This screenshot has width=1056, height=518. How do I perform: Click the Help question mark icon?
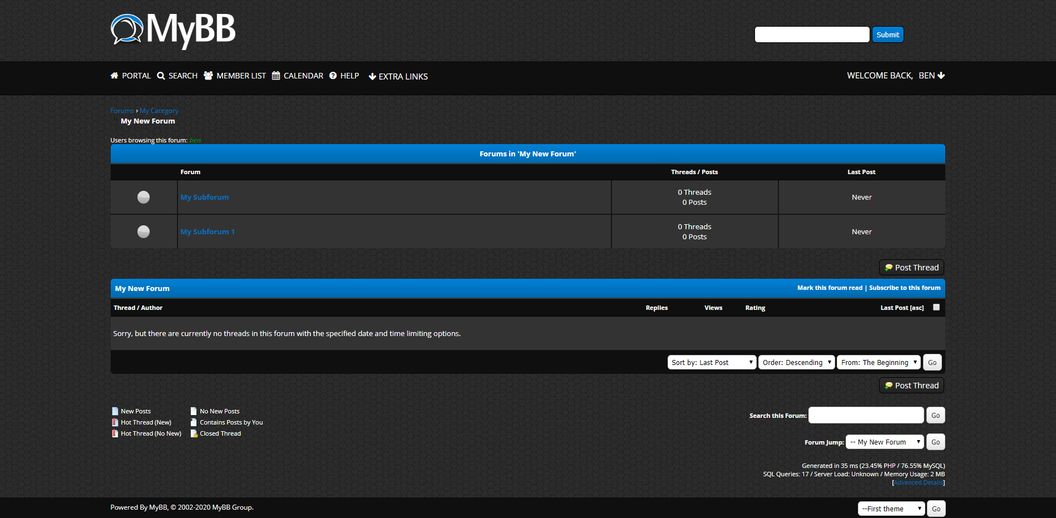333,76
